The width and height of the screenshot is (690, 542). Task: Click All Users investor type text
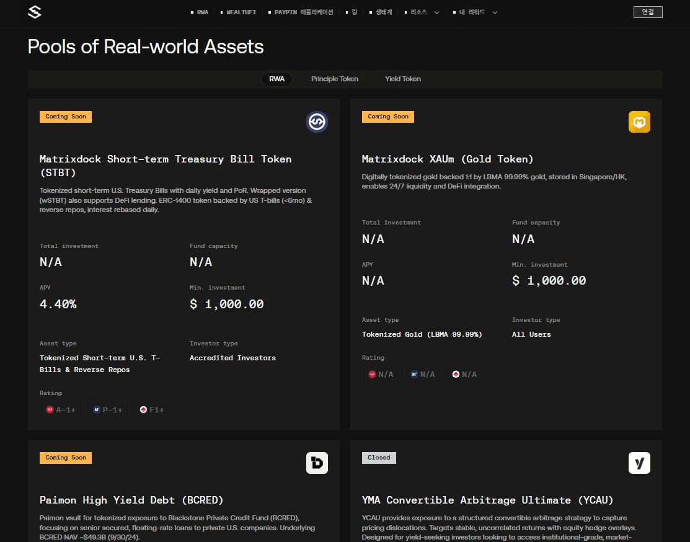point(531,335)
